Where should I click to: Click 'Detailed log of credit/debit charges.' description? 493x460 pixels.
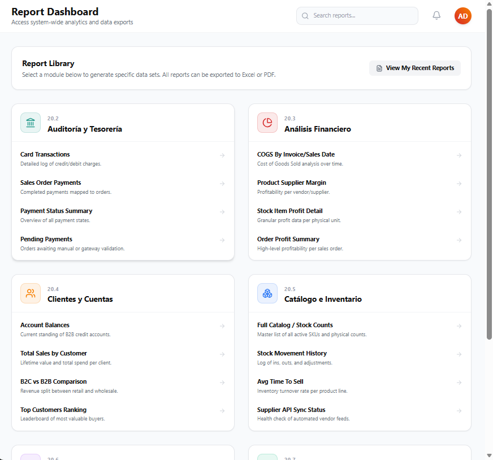click(x=60, y=164)
